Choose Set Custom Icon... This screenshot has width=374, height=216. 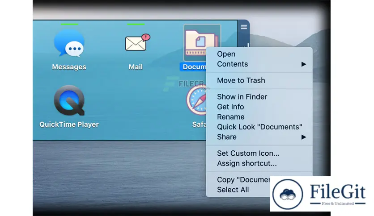coord(259,153)
